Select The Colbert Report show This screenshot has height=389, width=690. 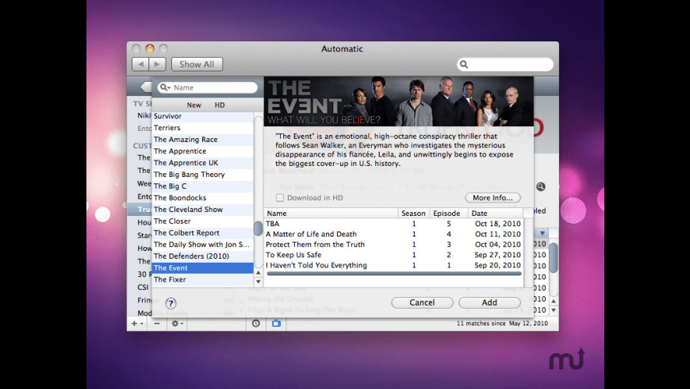pos(203,233)
